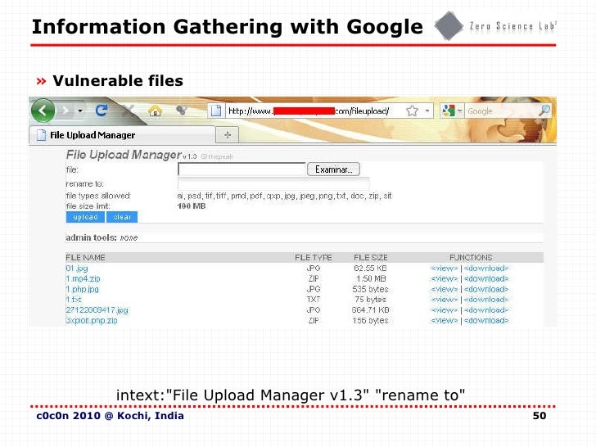Image resolution: width=596 pixels, height=447 pixels.
Task: Open the 1.mp4.zip file link
Action: pyautogui.click(x=83, y=278)
